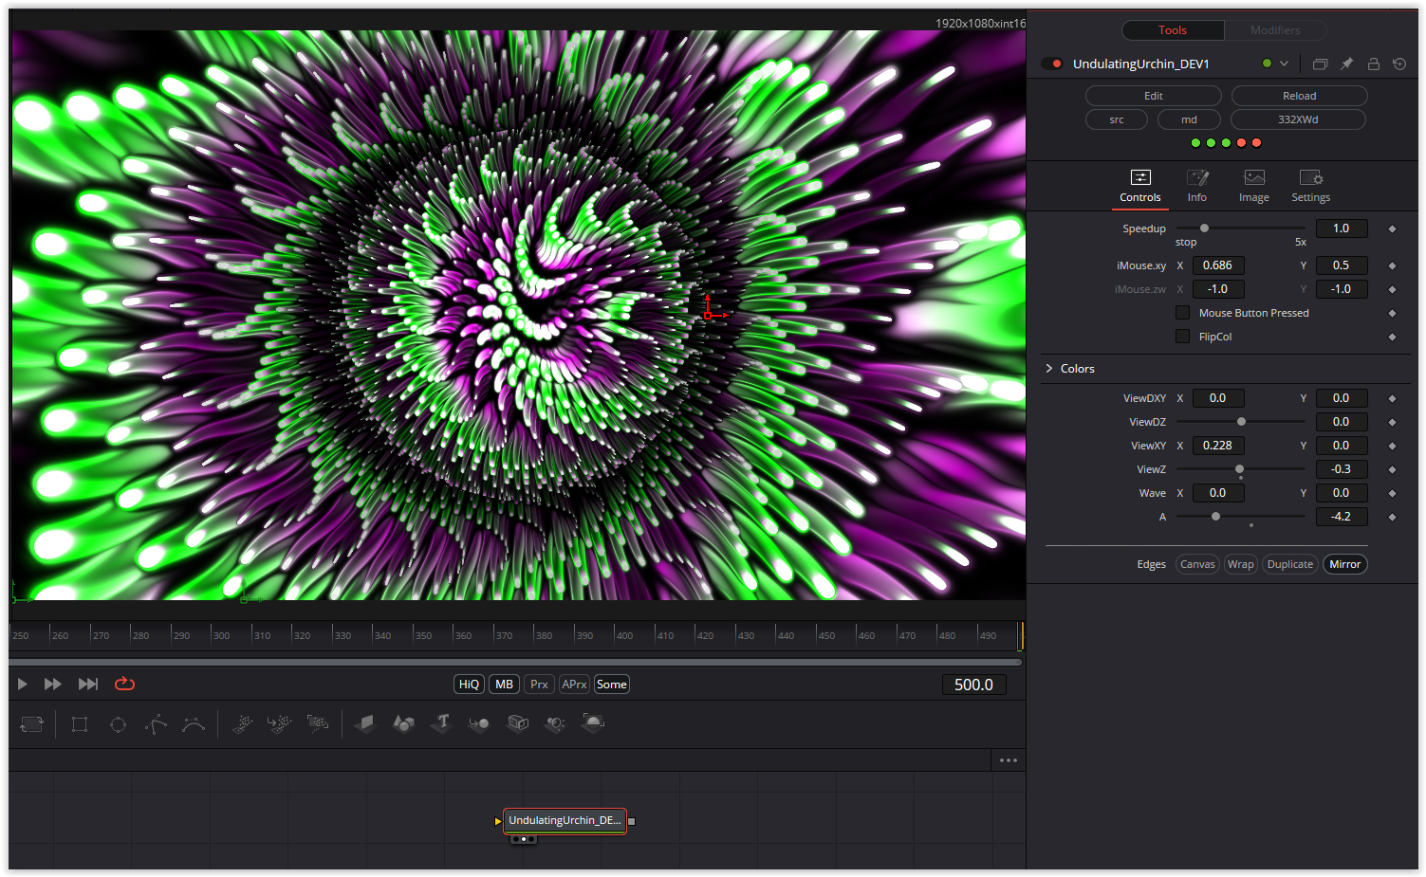This screenshot has width=1426, height=877.
Task: Click the md button
Action: pyautogui.click(x=1189, y=119)
